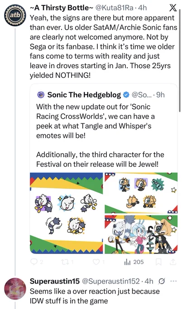Open more options ellipsis on Superaustin15 reply
This screenshot has height=309, width=182.
click(173, 281)
